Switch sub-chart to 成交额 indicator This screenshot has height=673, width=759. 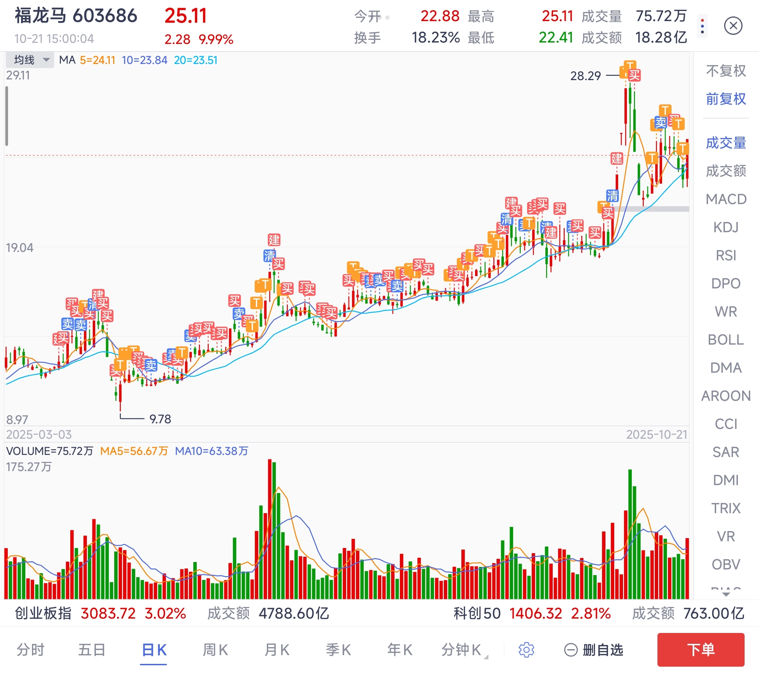click(726, 171)
